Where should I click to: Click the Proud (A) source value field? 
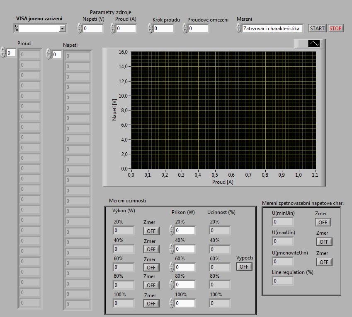coord(126,28)
